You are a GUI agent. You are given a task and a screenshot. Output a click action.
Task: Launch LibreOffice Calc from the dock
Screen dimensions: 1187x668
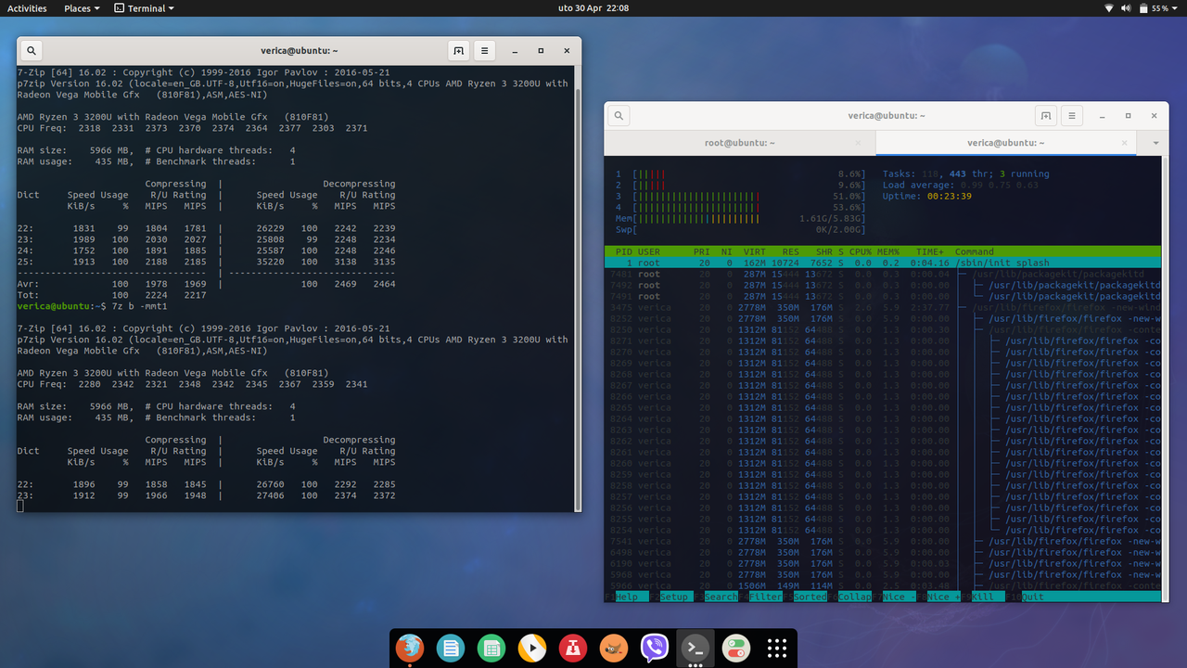(491, 648)
